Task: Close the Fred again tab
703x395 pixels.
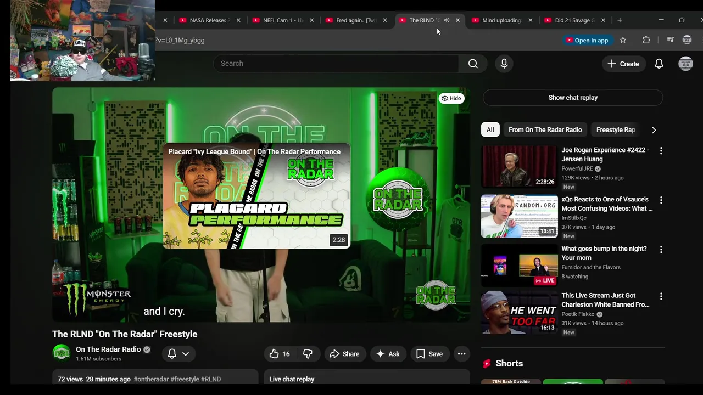Action: (x=384, y=20)
